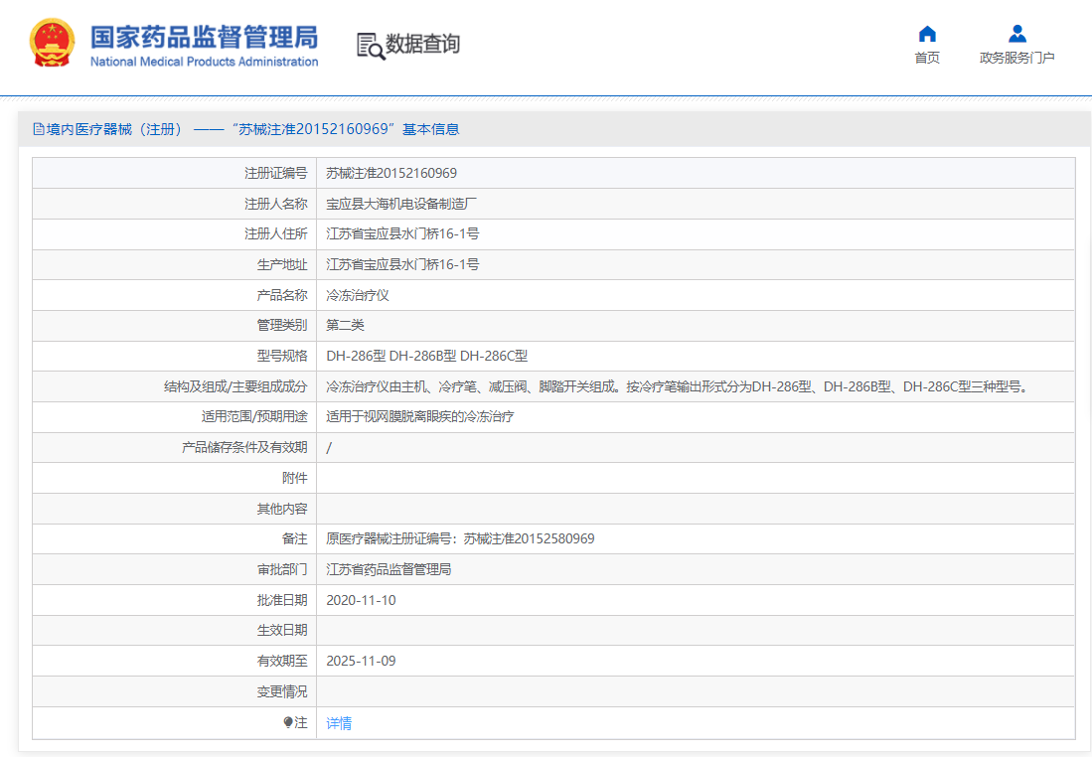The height and width of the screenshot is (757, 1092).
Task: Click the 结构及组成 description text
Action: [679, 385]
